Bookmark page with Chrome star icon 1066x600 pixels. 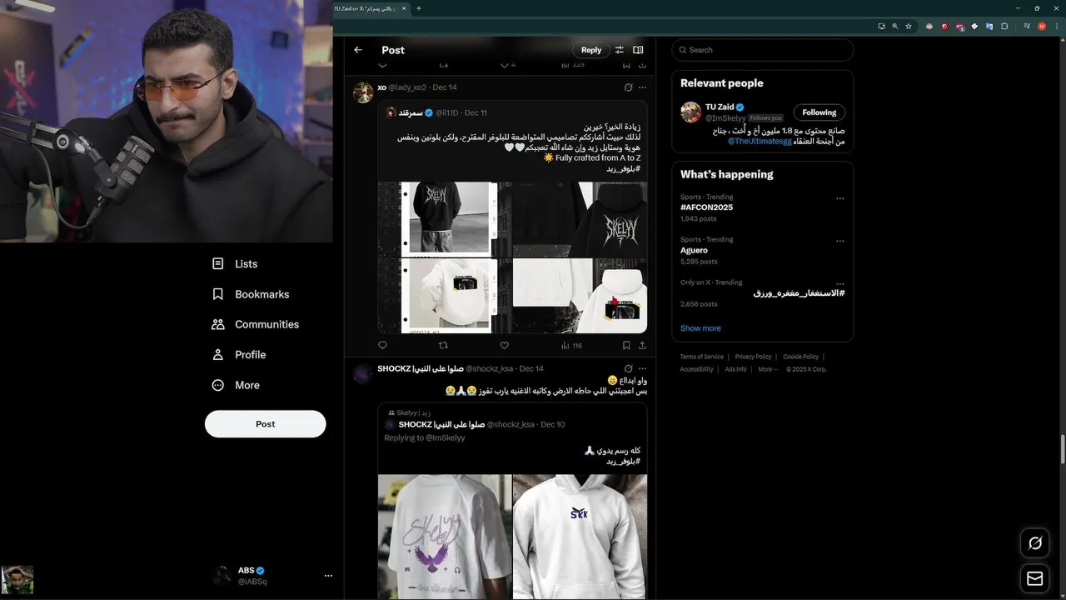point(909,26)
